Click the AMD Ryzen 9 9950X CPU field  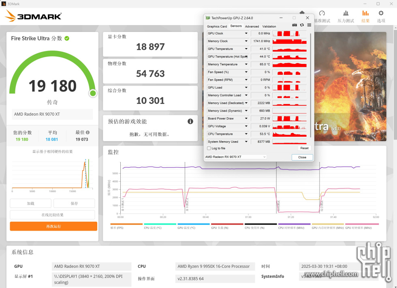coord(215,266)
